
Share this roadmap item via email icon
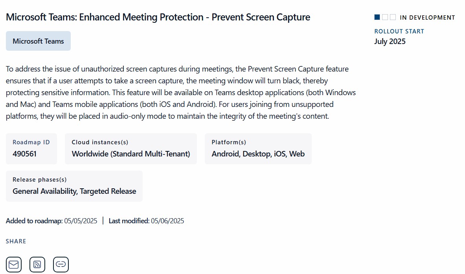click(x=14, y=264)
